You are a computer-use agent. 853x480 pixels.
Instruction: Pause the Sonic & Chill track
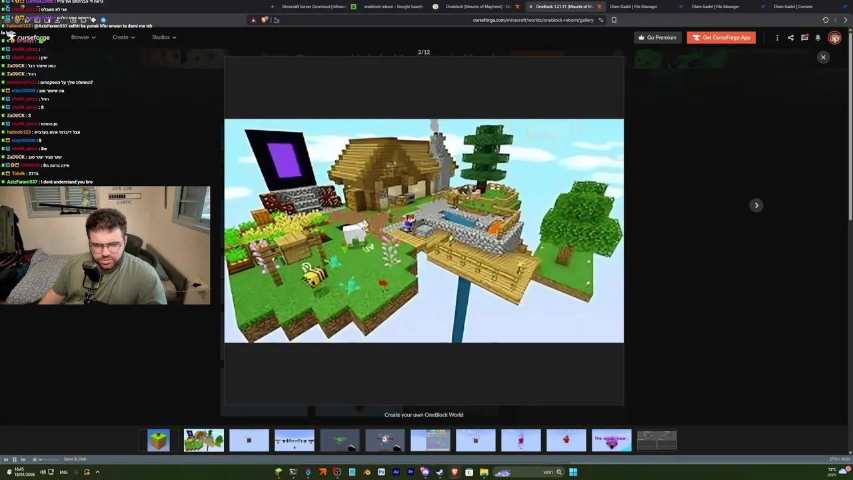[x=14, y=459]
